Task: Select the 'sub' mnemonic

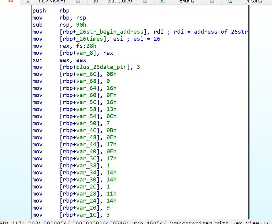Action: click(x=37, y=25)
